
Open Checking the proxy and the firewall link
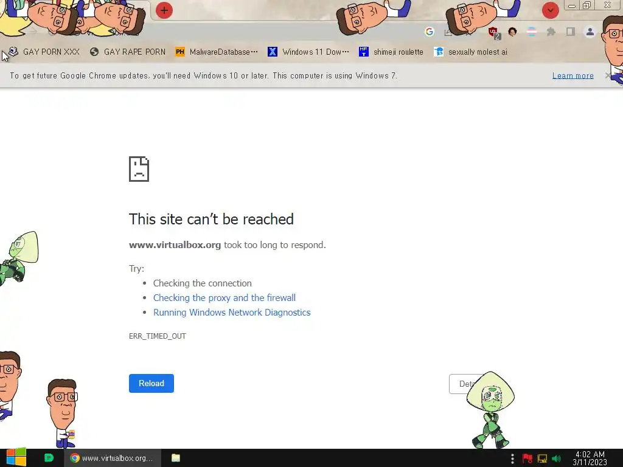[224, 298]
